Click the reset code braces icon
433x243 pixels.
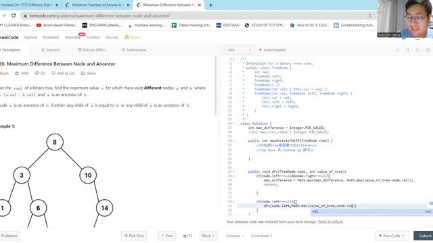point(407,50)
